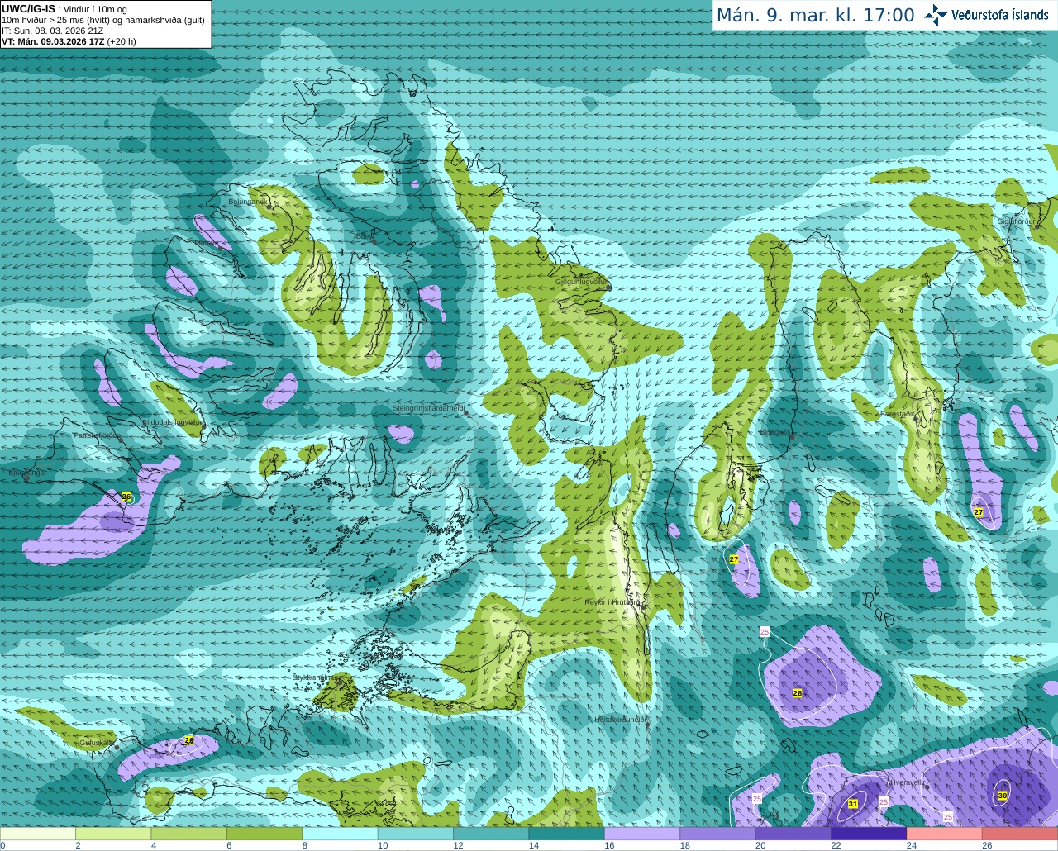The image size is (1058, 851).
Task: Click the 20–22 m/s violet legend swatch
Action: coord(793,834)
